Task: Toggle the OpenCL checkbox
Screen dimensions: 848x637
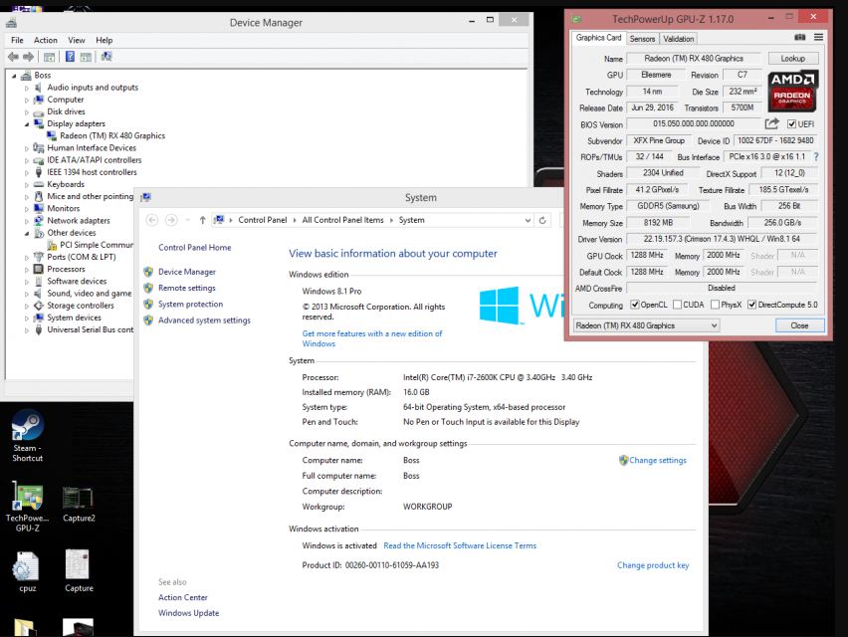Action: pyautogui.click(x=635, y=305)
